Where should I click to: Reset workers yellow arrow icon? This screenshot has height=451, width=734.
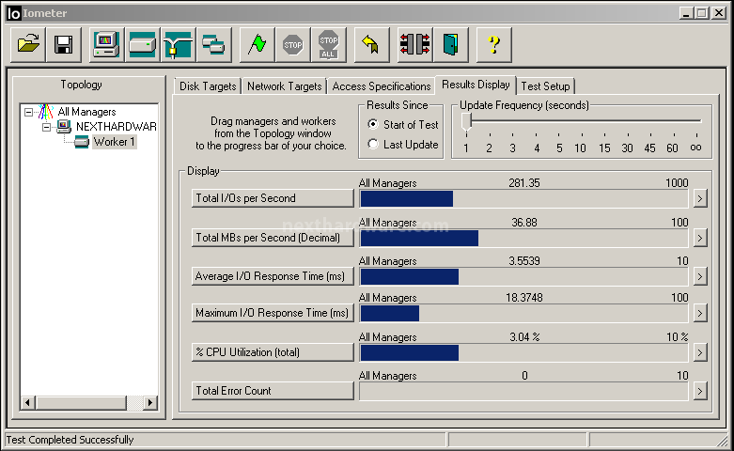tap(371, 44)
